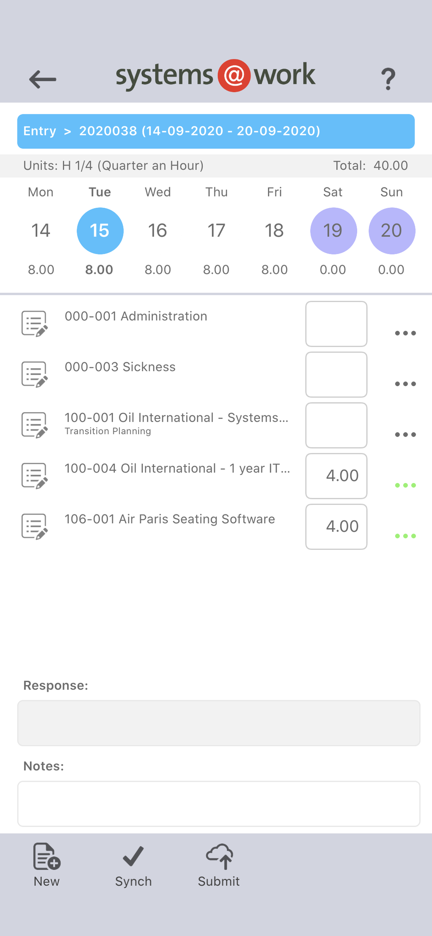This screenshot has height=936, width=432.
Task: Tap the Total: 40.00 value
Action: pos(370,166)
